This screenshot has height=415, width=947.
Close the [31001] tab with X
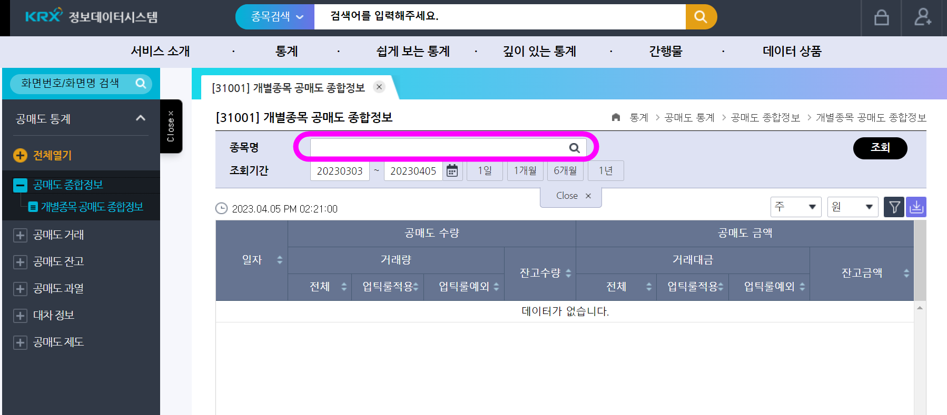pyautogui.click(x=379, y=87)
